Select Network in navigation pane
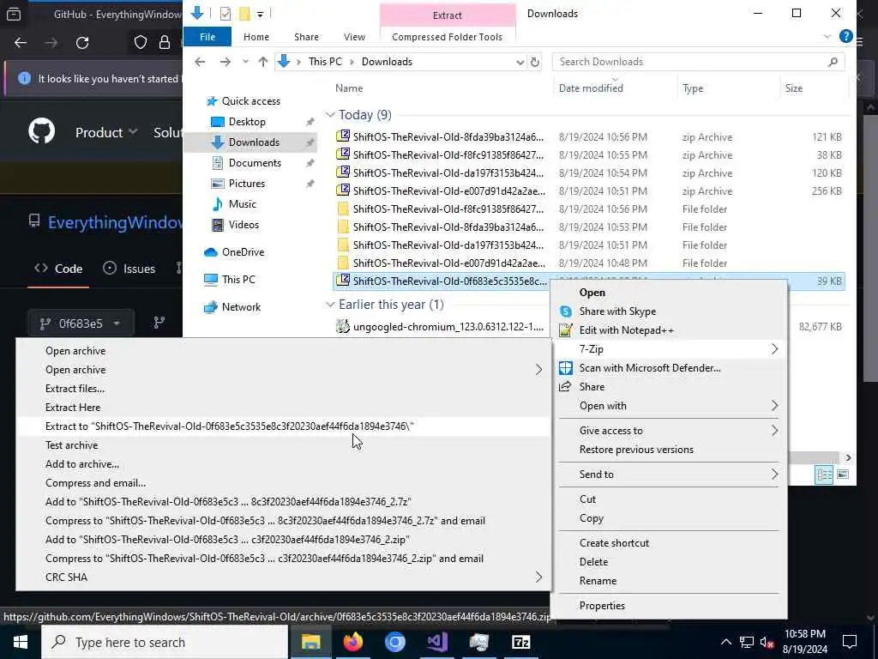 241,307
